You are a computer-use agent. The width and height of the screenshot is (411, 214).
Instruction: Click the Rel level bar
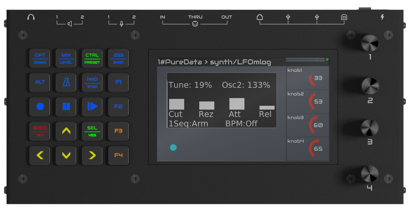pyautogui.click(x=267, y=108)
